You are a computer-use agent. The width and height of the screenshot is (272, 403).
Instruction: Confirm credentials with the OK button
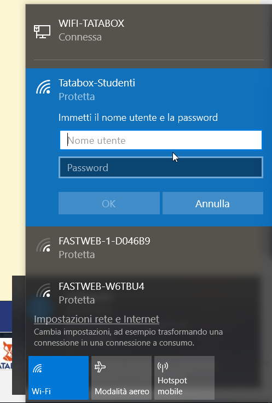coord(109,203)
